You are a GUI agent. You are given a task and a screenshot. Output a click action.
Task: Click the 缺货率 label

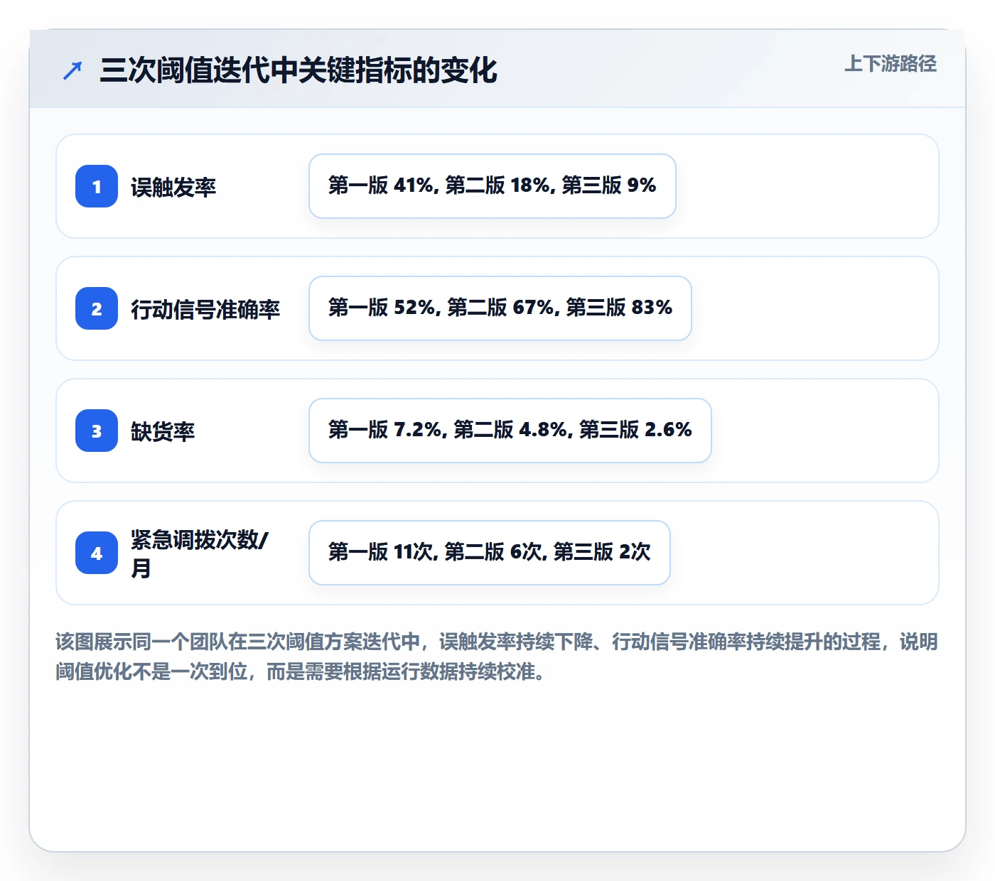pyautogui.click(x=163, y=431)
